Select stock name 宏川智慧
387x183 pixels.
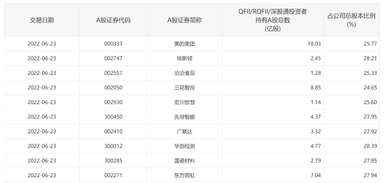click(185, 102)
